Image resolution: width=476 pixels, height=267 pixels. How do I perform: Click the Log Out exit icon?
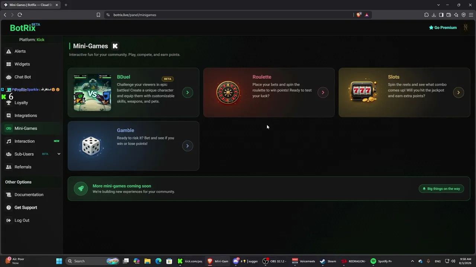point(9,220)
